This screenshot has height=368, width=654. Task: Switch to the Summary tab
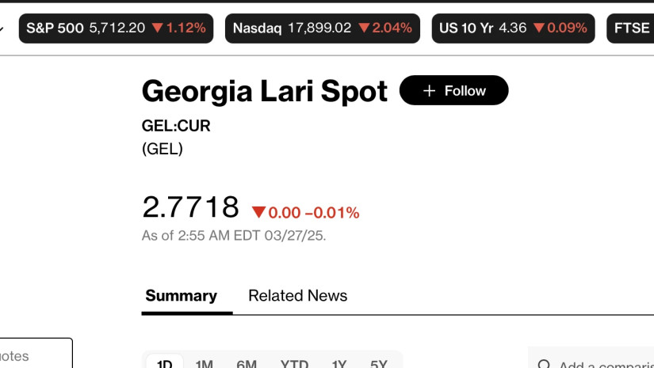pos(181,296)
